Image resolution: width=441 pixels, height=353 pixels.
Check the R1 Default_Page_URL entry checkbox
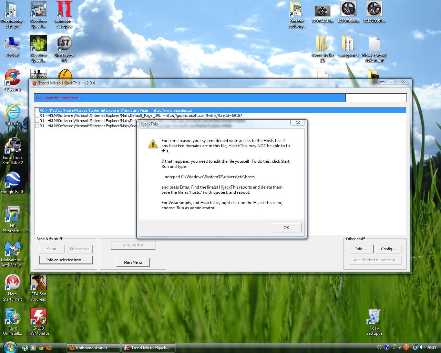click(37, 116)
